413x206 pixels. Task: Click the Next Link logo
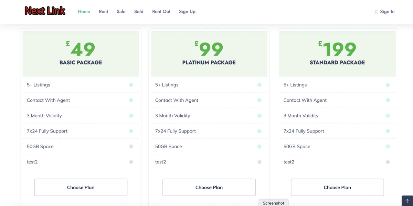pyautogui.click(x=45, y=11)
